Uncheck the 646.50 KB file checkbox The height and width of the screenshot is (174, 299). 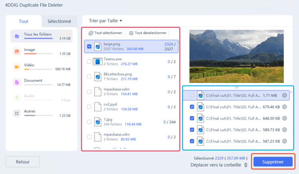pos(192,119)
